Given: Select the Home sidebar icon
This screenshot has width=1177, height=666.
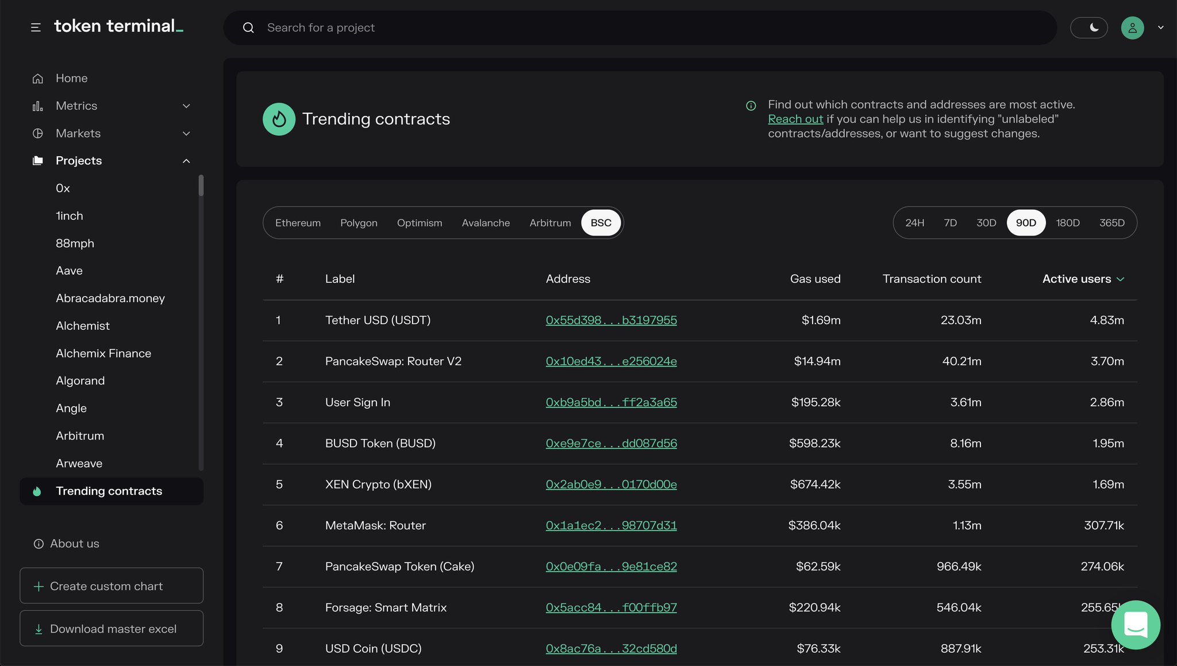Looking at the screenshot, I should (x=37, y=78).
